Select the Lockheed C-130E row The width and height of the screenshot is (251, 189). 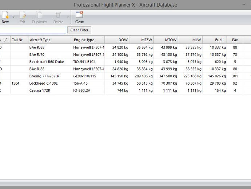pyautogui.click(x=125, y=83)
